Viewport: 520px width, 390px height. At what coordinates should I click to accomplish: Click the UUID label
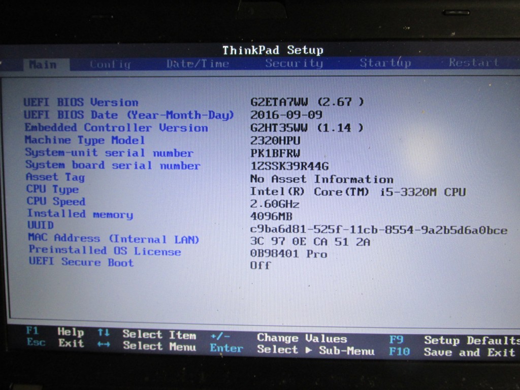[41, 225]
